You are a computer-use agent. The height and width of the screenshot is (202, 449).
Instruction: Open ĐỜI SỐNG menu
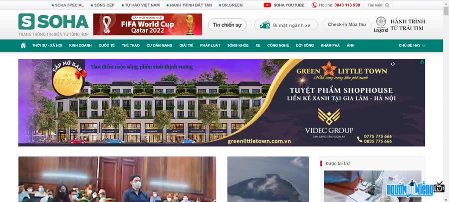click(305, 45)
